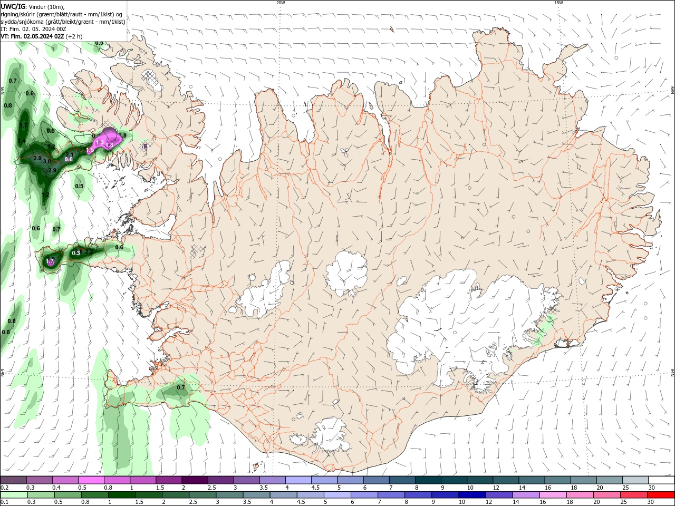Pick the darkest purple swatch labeled 2, upper scale
Screen dimensions: 675x506
point(195,480)
